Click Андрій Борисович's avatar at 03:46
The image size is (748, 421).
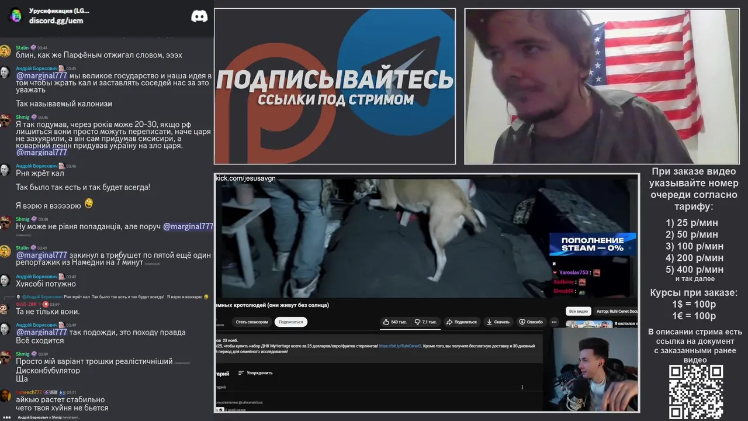click(5, 170)
